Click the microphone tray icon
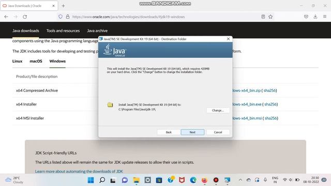Image resolution: width=331 pixels, height=186 pixels. [x=265, y=180]
